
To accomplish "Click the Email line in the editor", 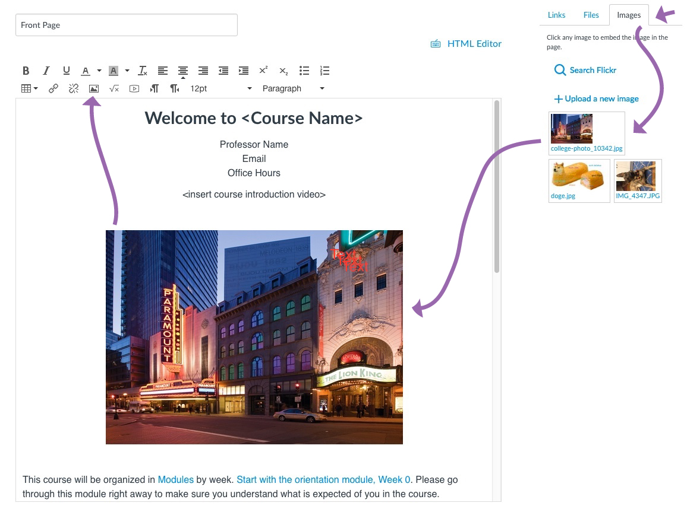I will click(x=254, y=159).
